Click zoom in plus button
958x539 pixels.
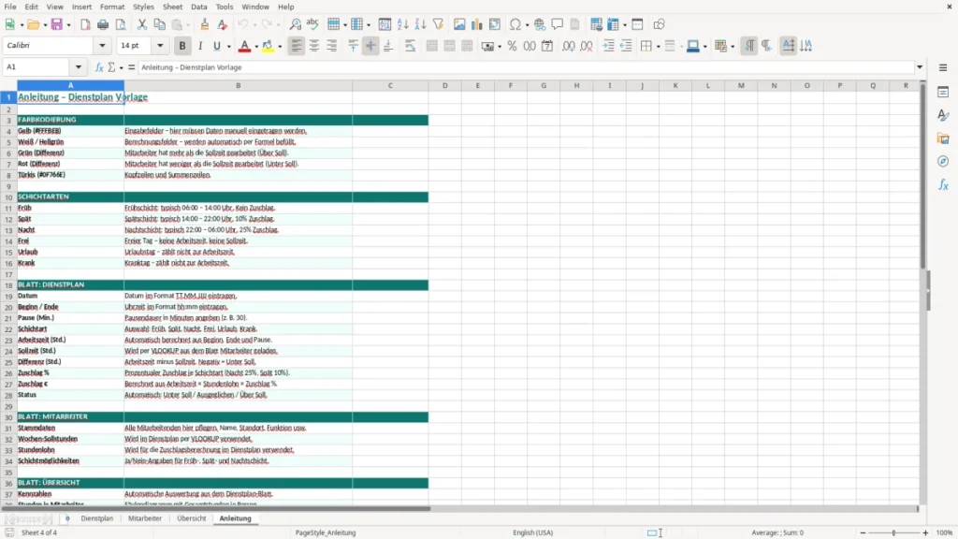pos(925,532)
